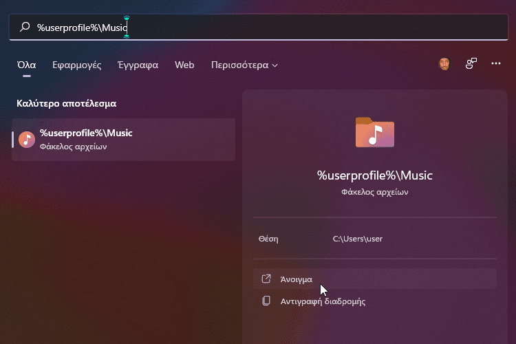Image resolution: width=516 pixels, height=344 pixels.
Task: Click the C:\Users\user location path
Action: pos(357,239)
